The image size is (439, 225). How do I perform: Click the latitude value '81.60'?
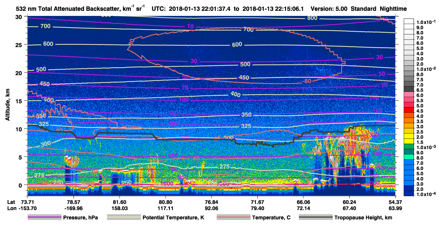click(119, 202)
